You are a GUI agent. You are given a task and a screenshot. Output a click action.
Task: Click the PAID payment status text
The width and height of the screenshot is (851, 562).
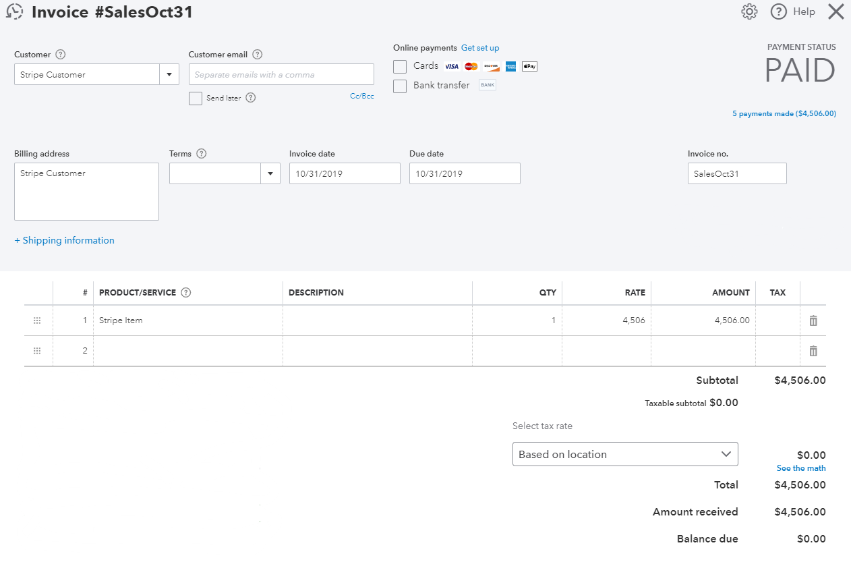(x=800, y=70)
